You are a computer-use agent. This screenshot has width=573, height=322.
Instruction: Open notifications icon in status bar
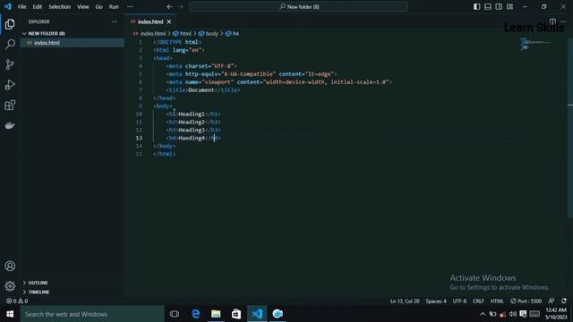point(563,301)
